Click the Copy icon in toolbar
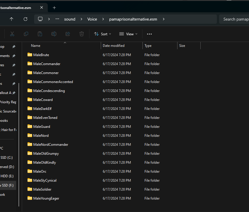 click(26, 34)
